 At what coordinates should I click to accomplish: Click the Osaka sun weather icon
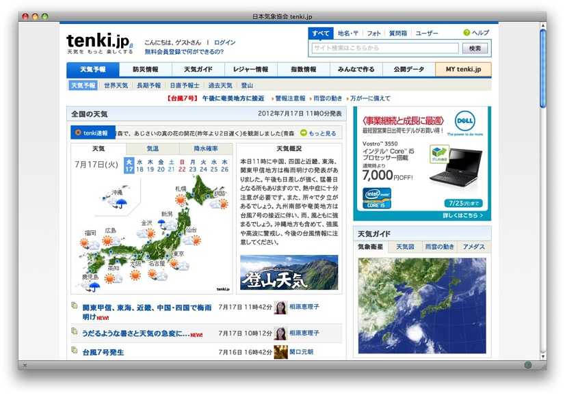[x=135, y=275]
